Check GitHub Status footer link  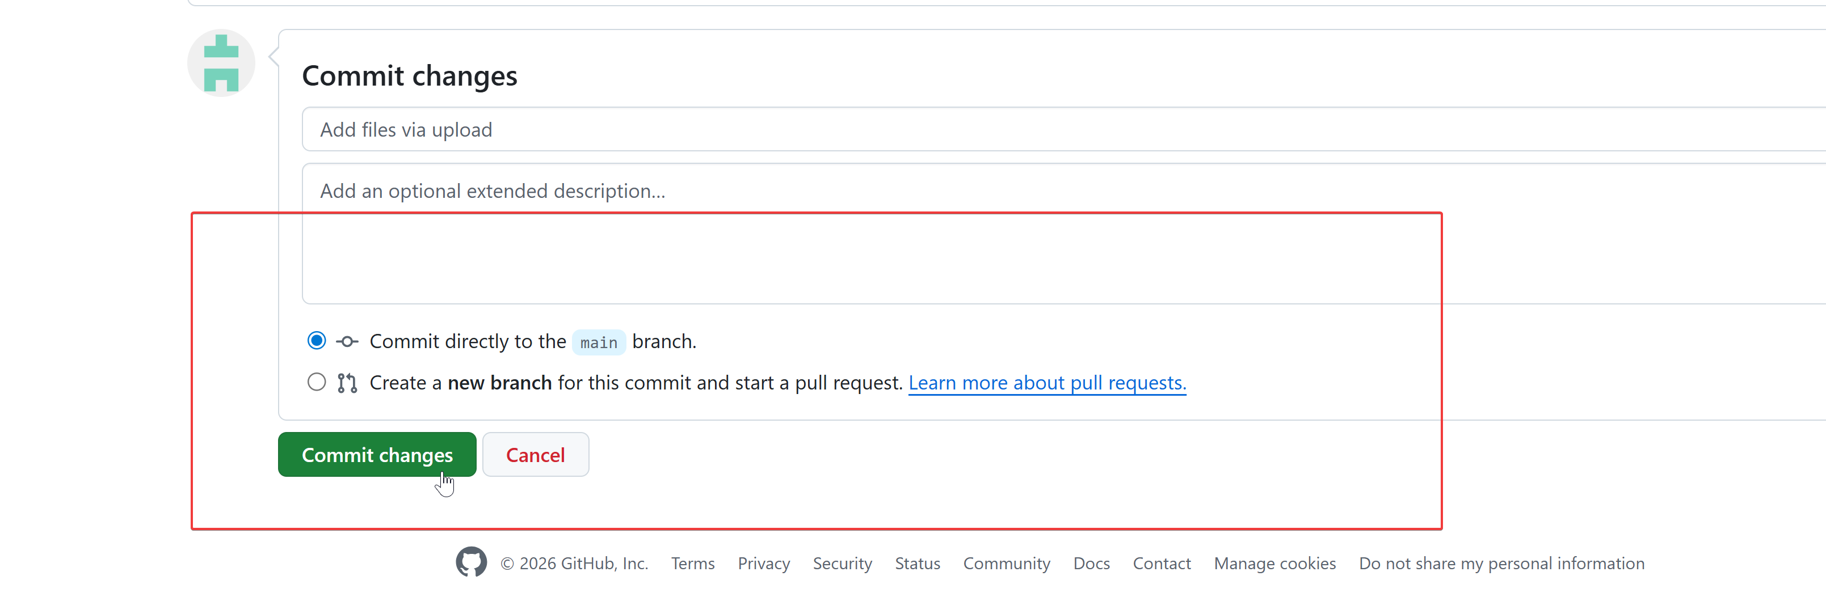917,564
